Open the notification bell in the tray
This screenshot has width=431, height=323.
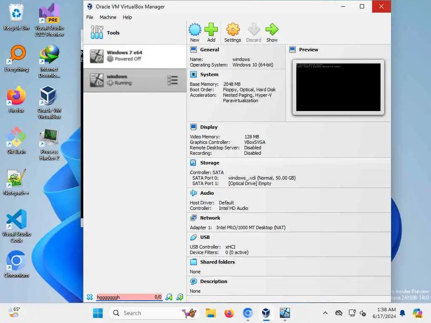pyautogui.click(x=402, y=313)
